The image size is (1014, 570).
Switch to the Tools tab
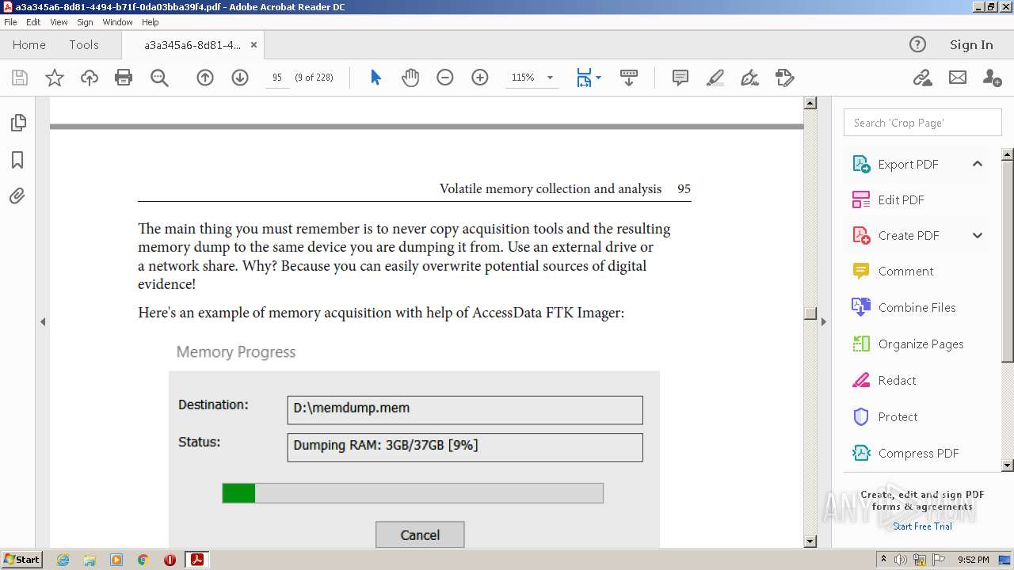click(x=84, y=44)
